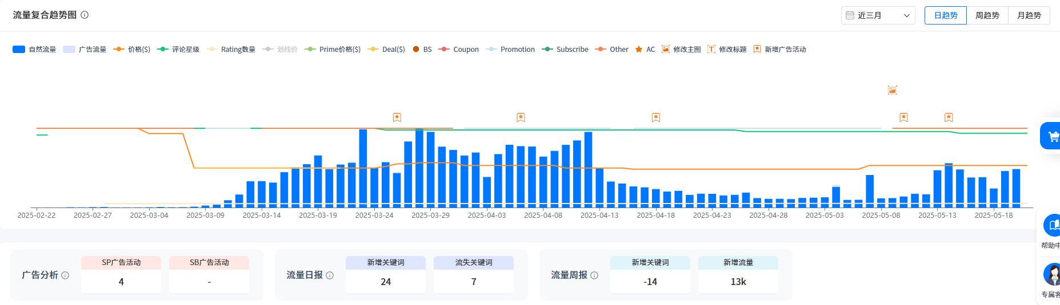The height and width of the screenshot is (305, 1060).
Task: Click ad campaign marker near 2025-04-06
Action: (521, 117)
